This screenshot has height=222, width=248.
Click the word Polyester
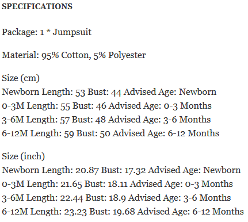127,55
